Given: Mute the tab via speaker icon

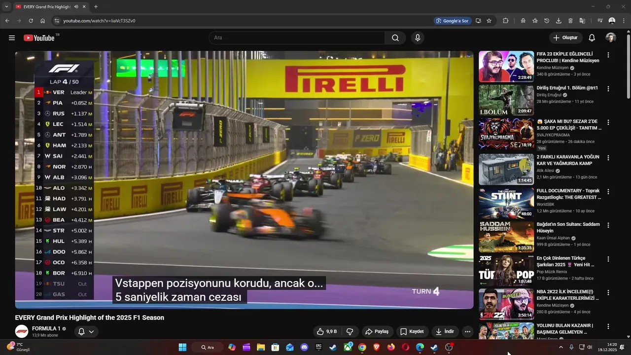Looking at the screenshot, I should point(76,7).
